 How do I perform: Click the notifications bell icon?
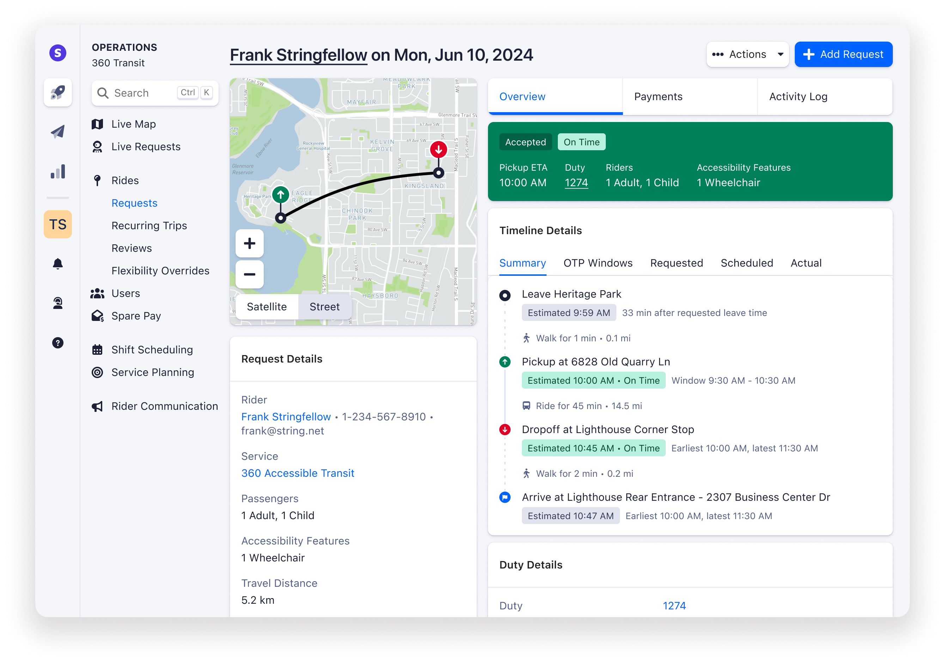tap(57, 264)
